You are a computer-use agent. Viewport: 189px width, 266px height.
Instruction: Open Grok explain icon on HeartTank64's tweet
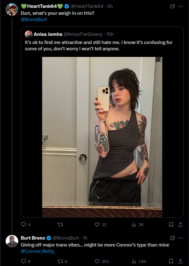click(172, 7)
